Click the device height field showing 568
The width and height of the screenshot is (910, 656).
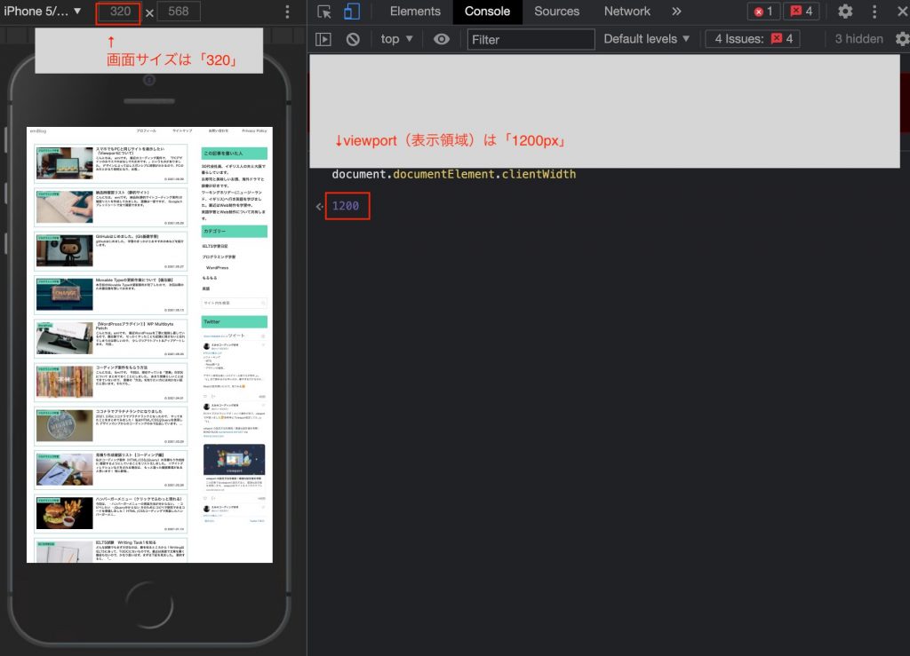click(x=178, y=12)
